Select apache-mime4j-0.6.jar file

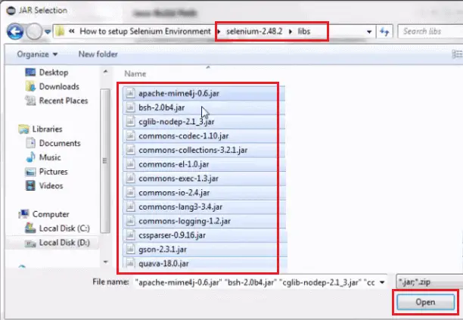204,93
